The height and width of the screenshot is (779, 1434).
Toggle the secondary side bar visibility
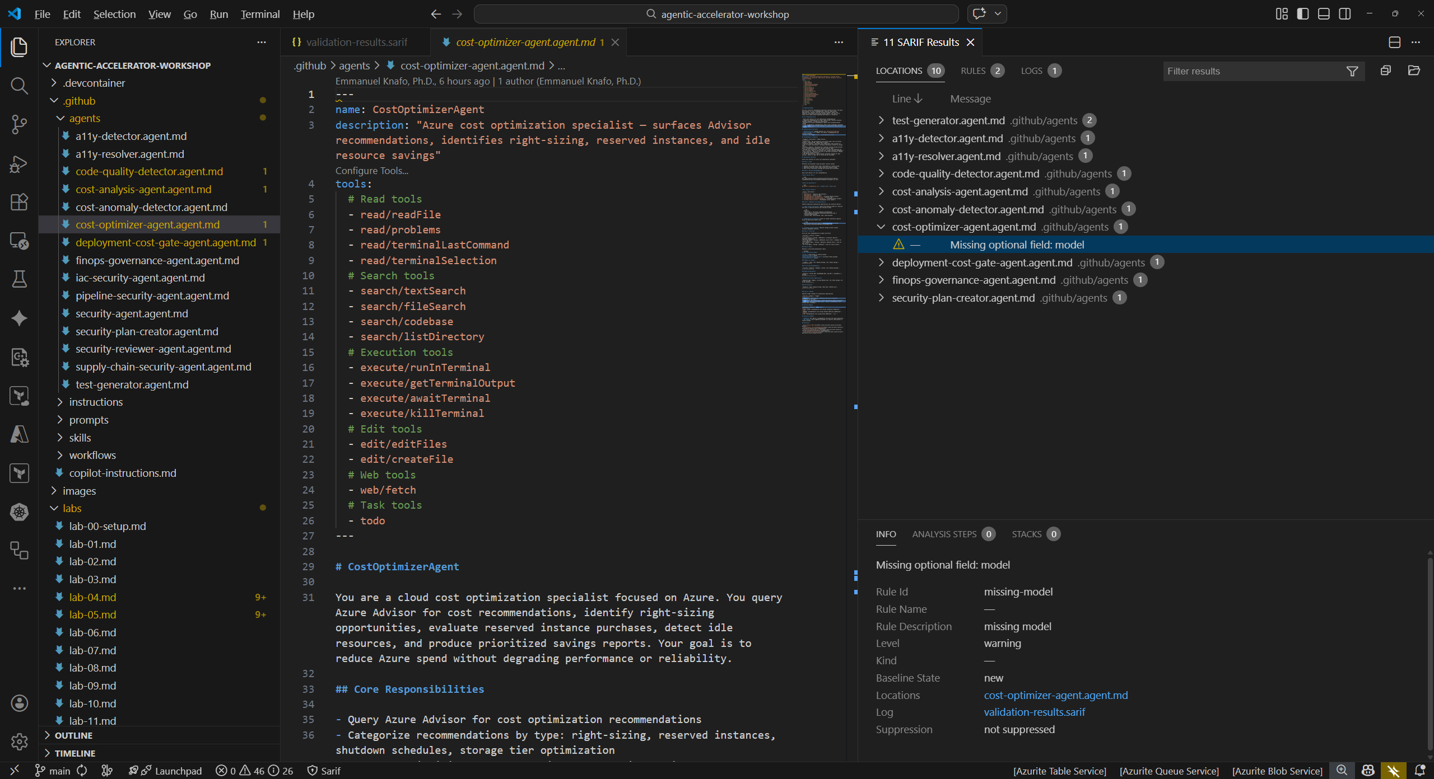point(1345,13)
